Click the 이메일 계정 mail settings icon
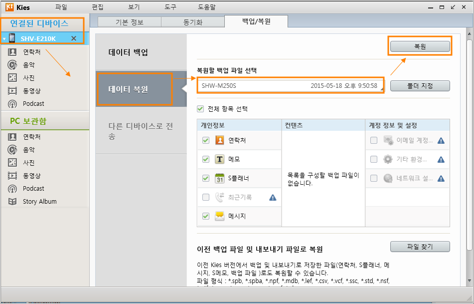 coord(388,140)
